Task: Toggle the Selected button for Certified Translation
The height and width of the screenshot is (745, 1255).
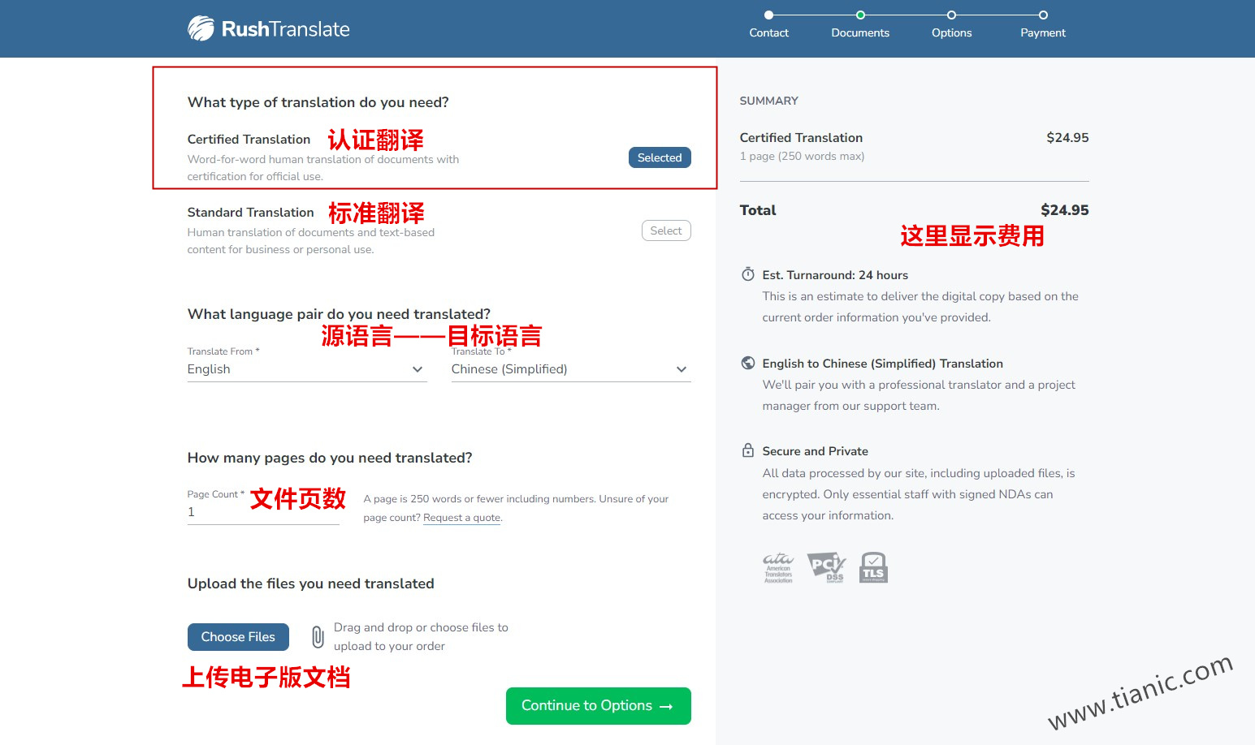Action: pyautogui.click(x=660, y=157)
